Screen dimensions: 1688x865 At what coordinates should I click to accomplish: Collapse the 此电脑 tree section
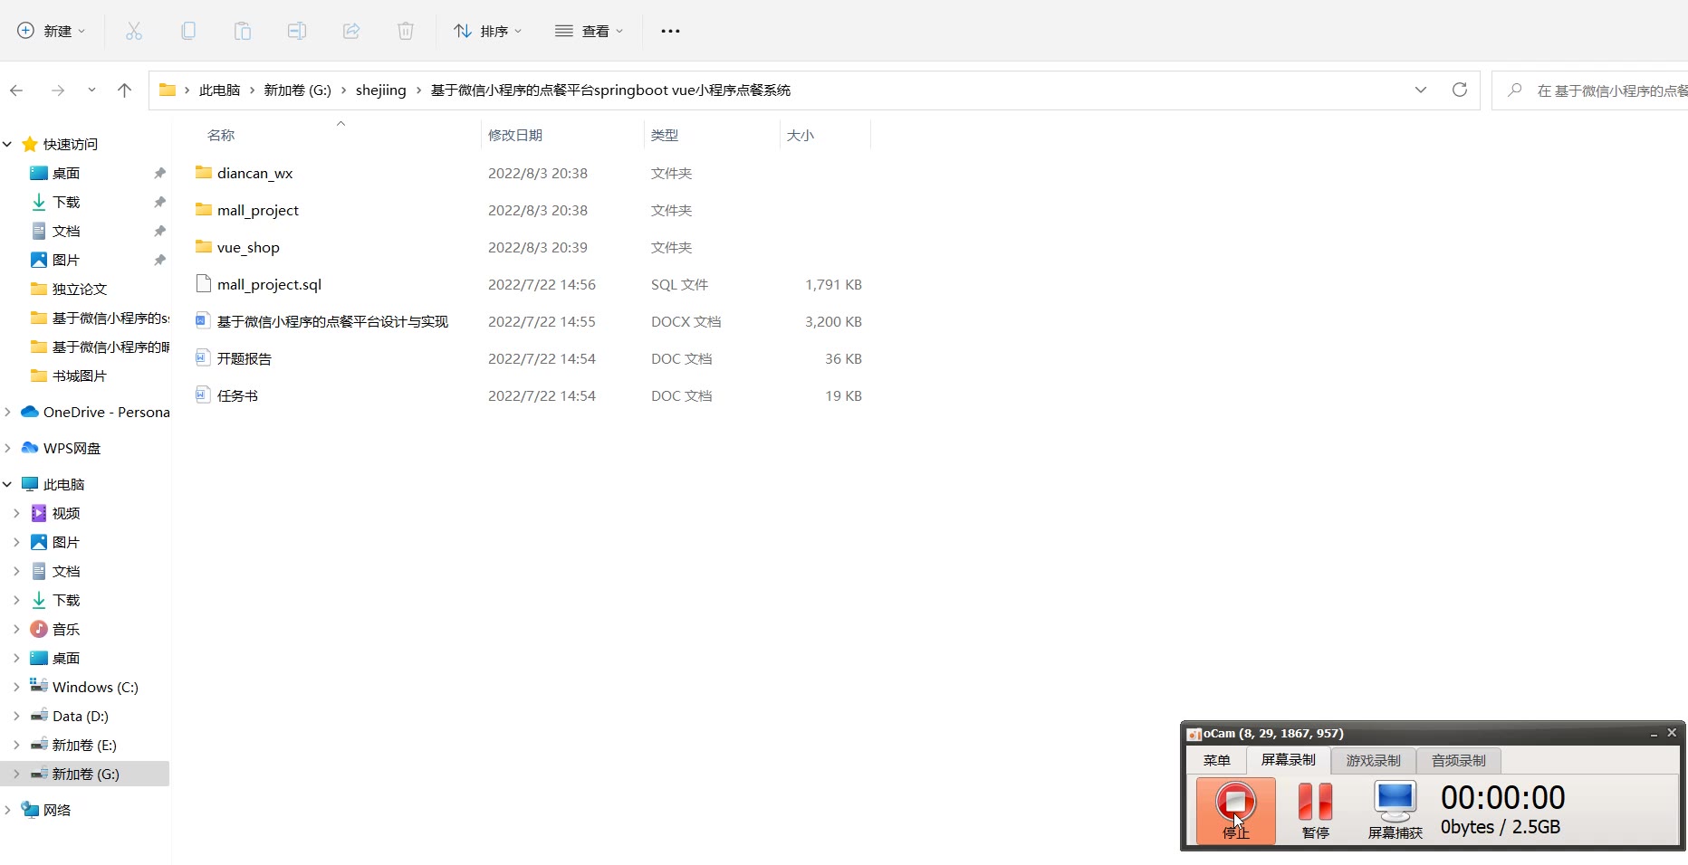[x=7, y=484]
